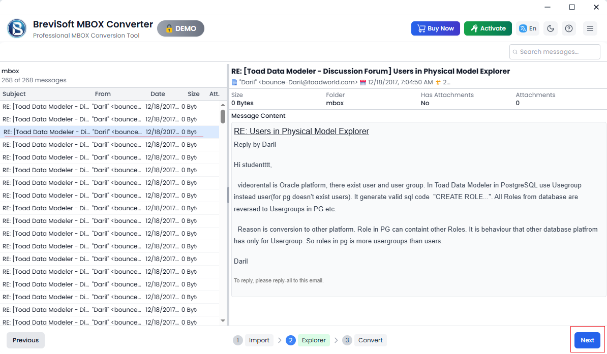Viewport: 607px width, 354px height.
Task: Click "268 of 268 messages" count
Action: (x=34, y=80)
